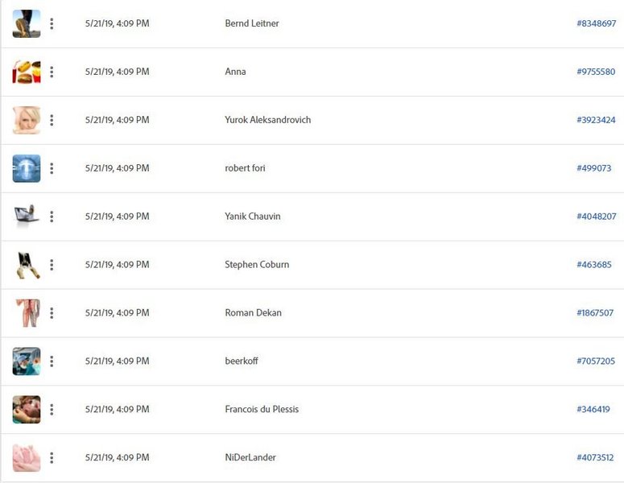Open three-dot menu for Stephen Coburn
The image size is (624, 483).
(x=52, y=265)
